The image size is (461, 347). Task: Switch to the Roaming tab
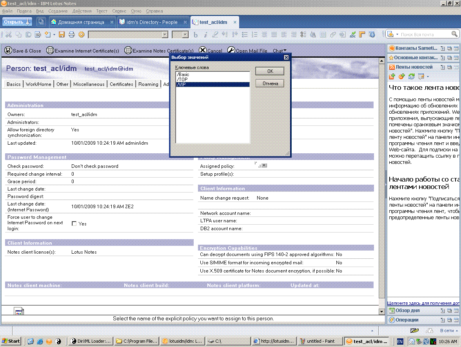tap(148, 84)
